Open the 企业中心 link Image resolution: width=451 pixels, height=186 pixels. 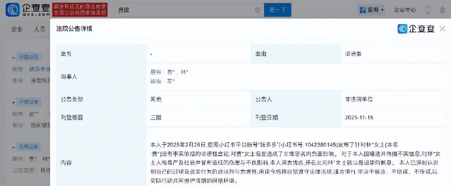click(405, 10)
